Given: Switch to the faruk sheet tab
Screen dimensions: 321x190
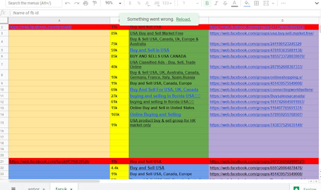Looking at the screenshot, I should coord(61,189).
